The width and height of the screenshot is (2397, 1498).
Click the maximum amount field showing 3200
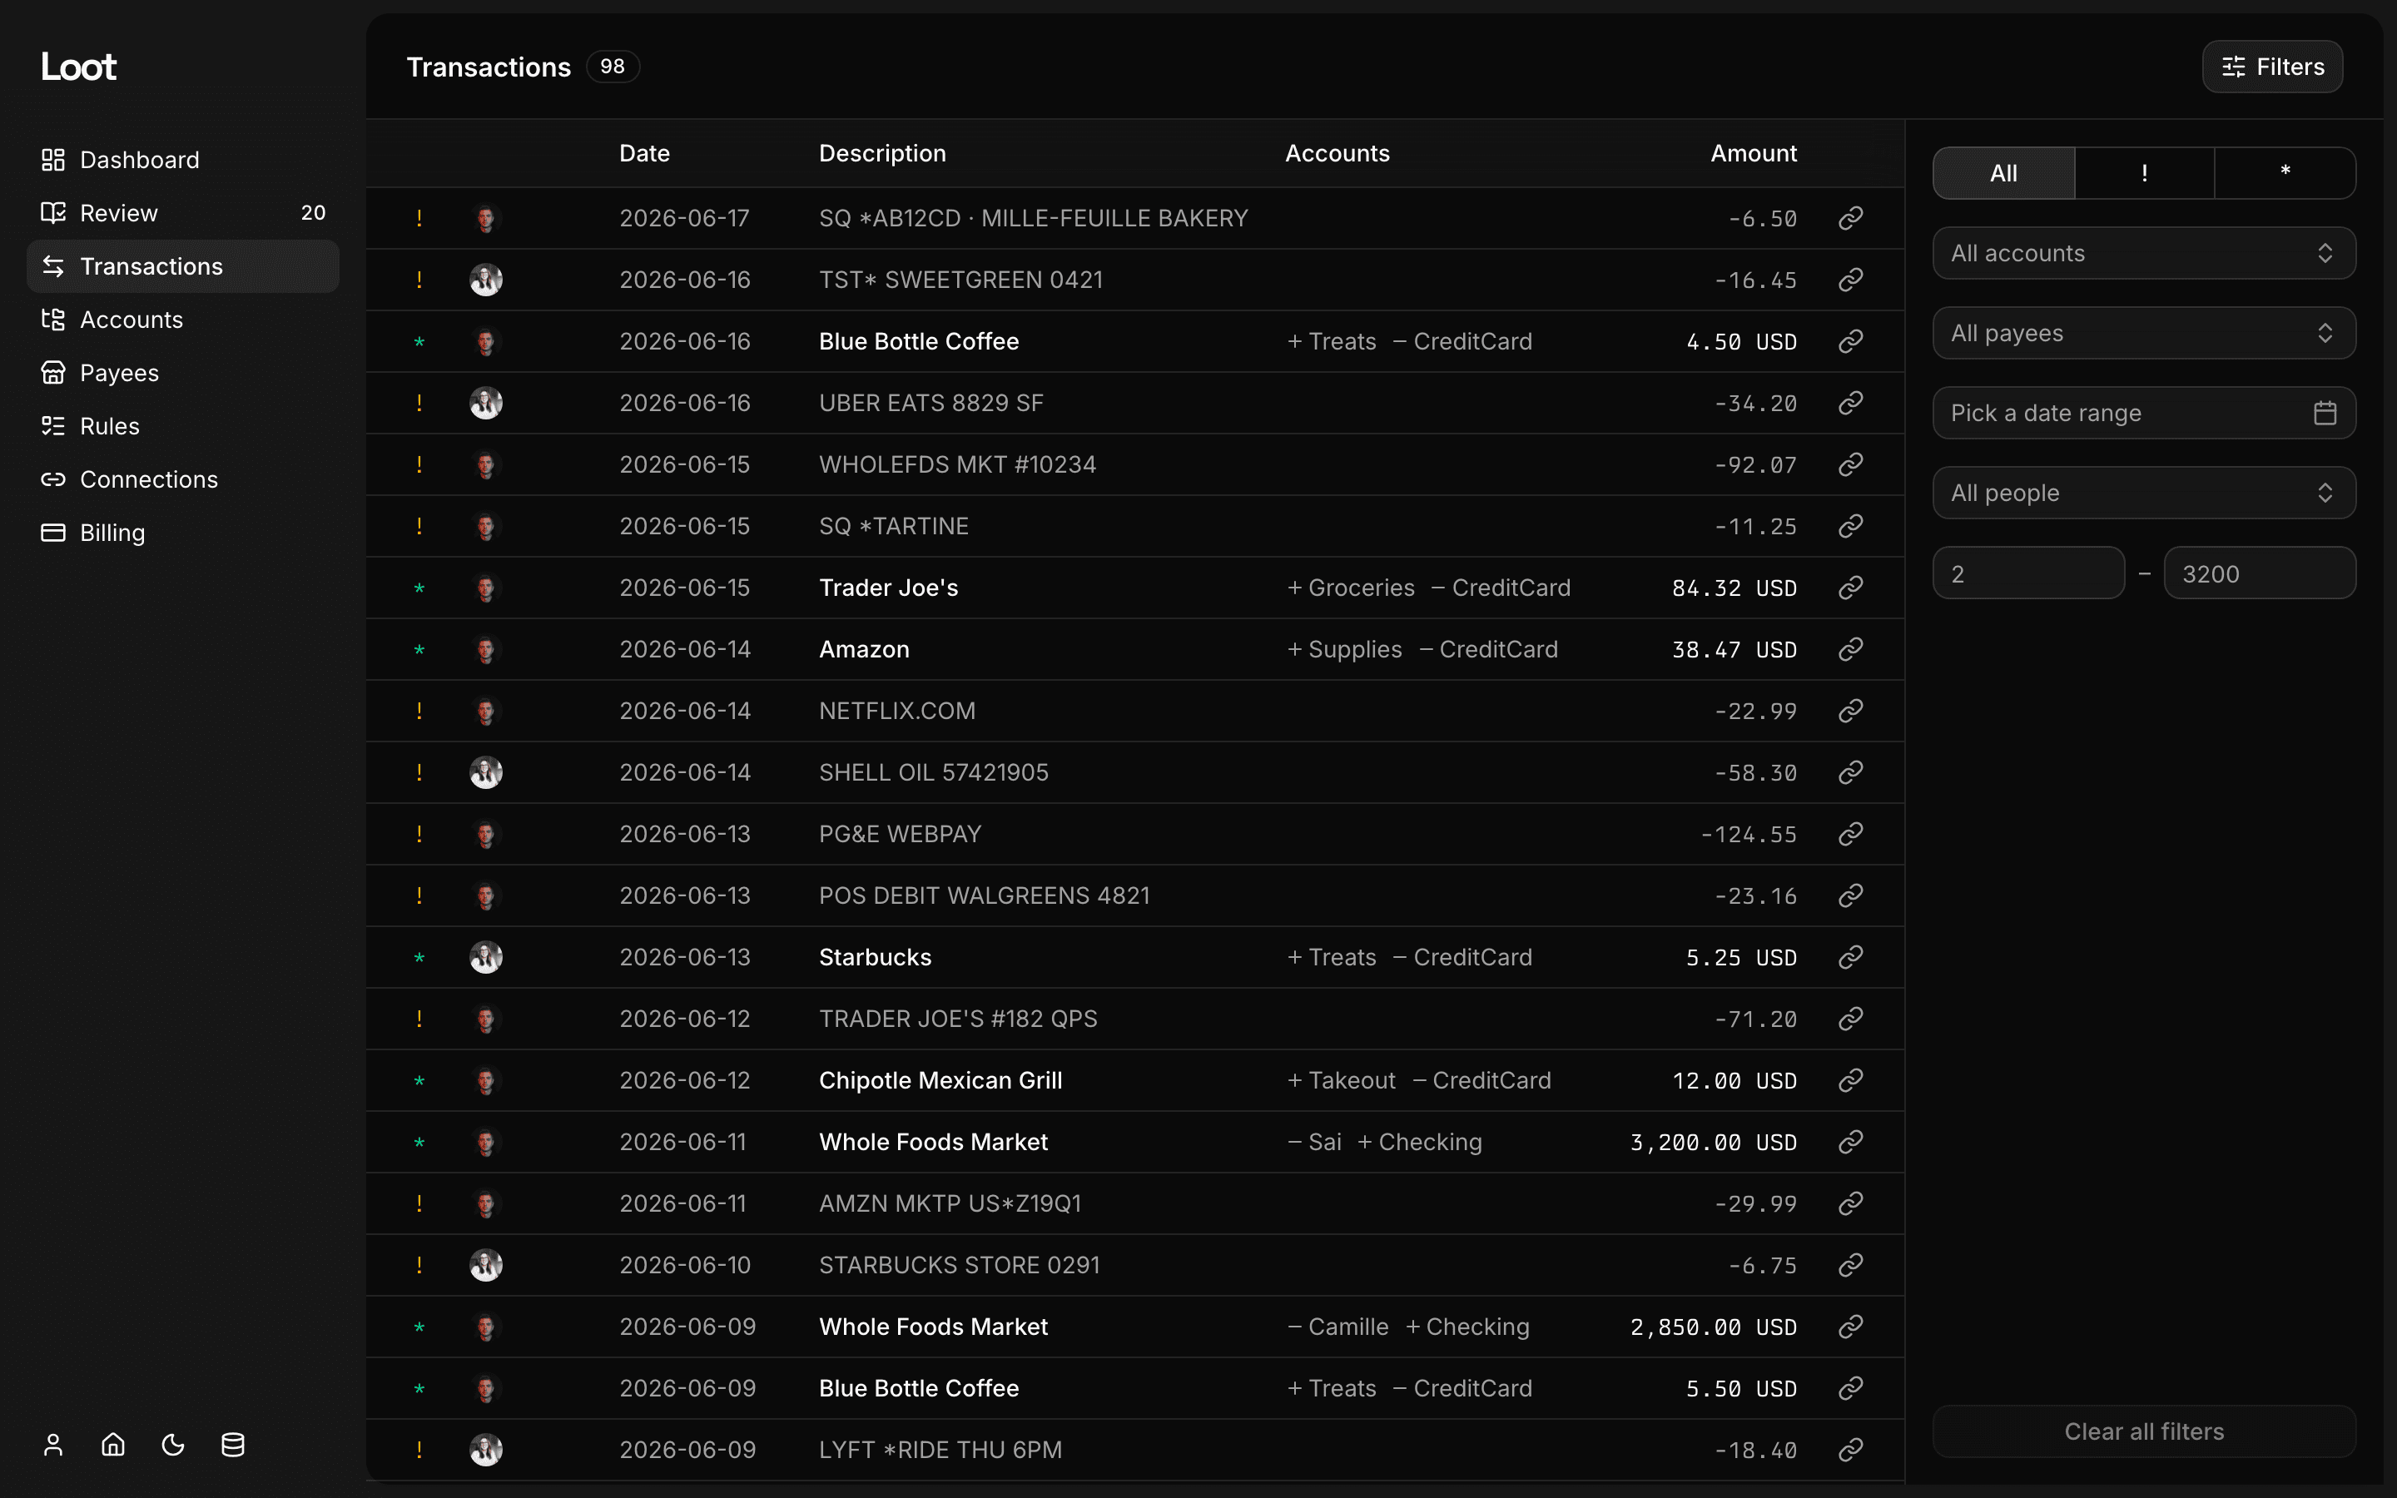pos(2260,573)
